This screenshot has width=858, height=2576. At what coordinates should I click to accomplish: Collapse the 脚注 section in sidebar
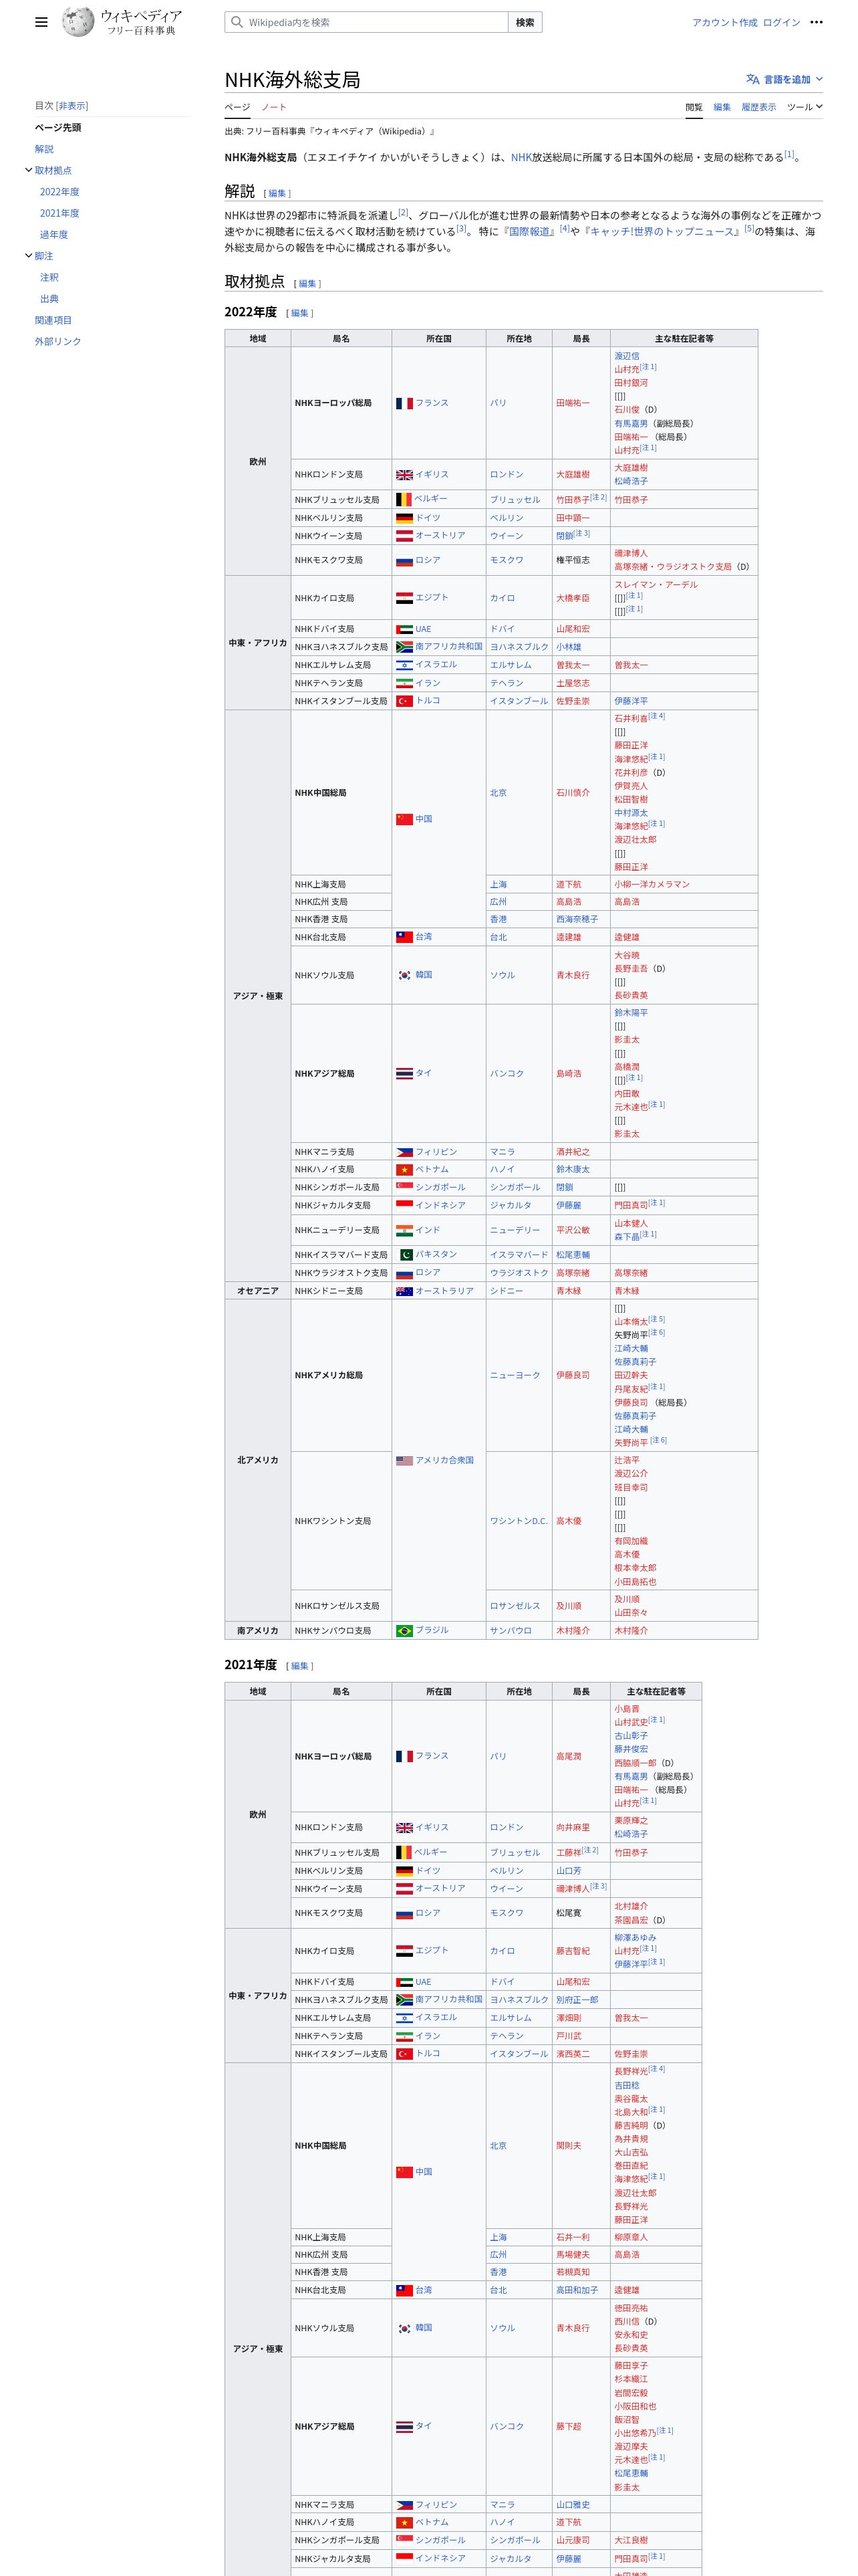click(28, 256)
